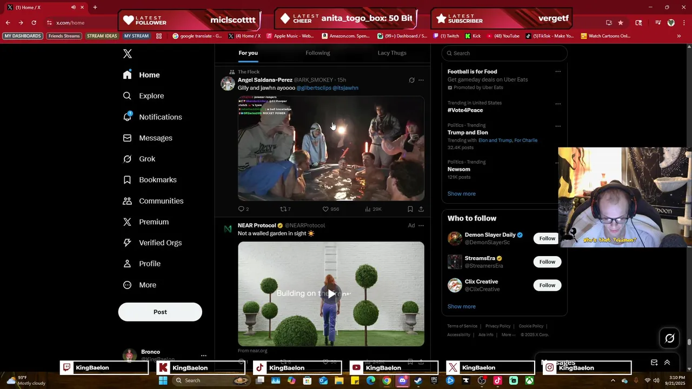Click the Windows Start button
692x389 pixels.
tap(163, 380)
